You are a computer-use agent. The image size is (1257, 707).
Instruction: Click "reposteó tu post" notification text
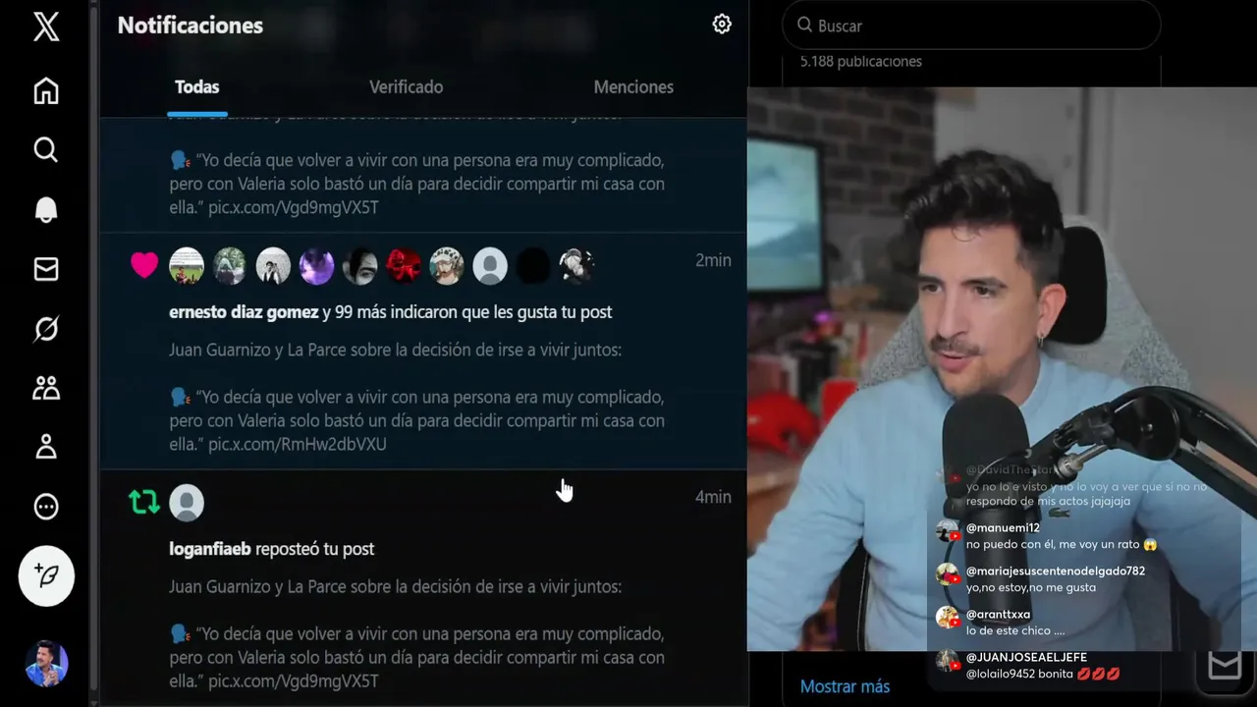click(315, 549)
